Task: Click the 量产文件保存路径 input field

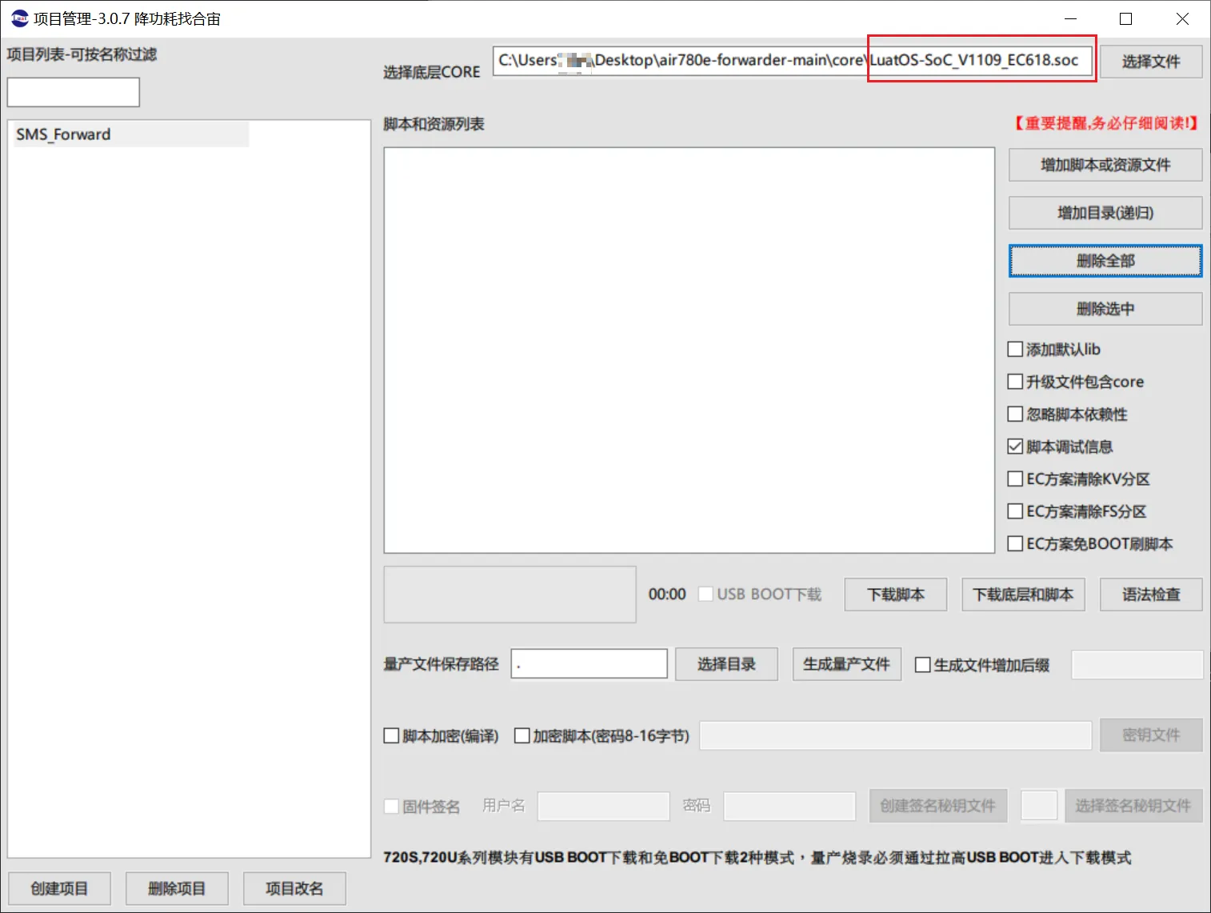Action: (590, 664)
